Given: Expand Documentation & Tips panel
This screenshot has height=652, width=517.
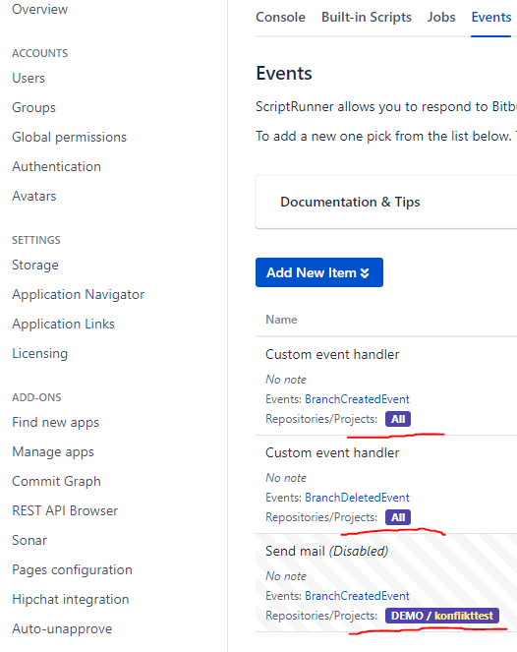Looking at the screenshot, I should click(350, 202).
